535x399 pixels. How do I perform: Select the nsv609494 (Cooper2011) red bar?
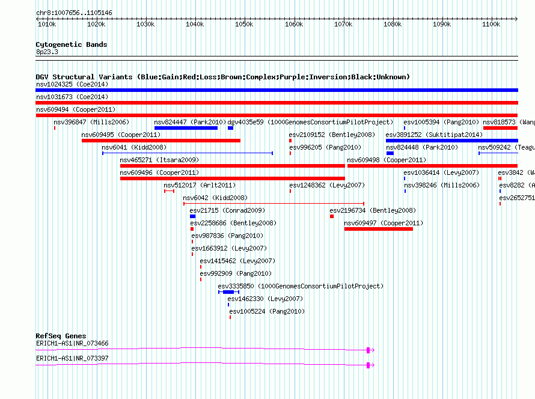coord(277,115)
